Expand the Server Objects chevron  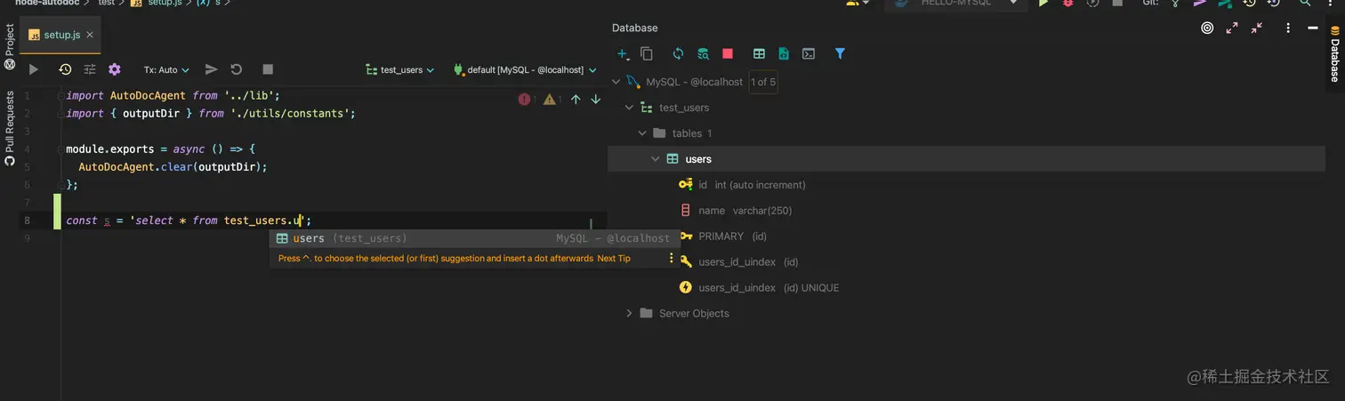click(x=629, y=313)
